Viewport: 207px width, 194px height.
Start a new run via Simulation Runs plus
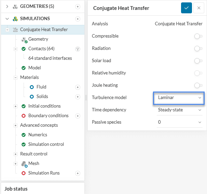tap(78, 173)
